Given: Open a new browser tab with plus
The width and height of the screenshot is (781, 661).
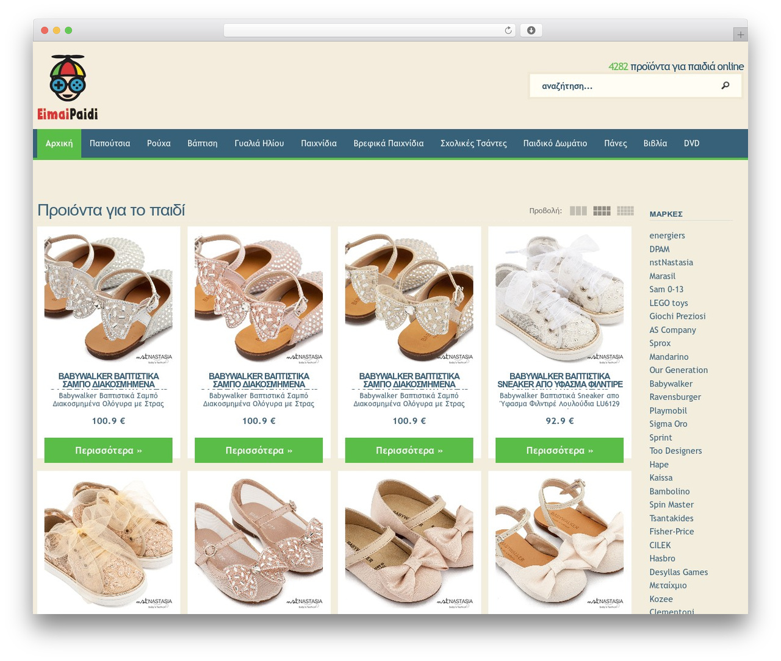Looking at the screenshot, I should click(x=740, y=35).
